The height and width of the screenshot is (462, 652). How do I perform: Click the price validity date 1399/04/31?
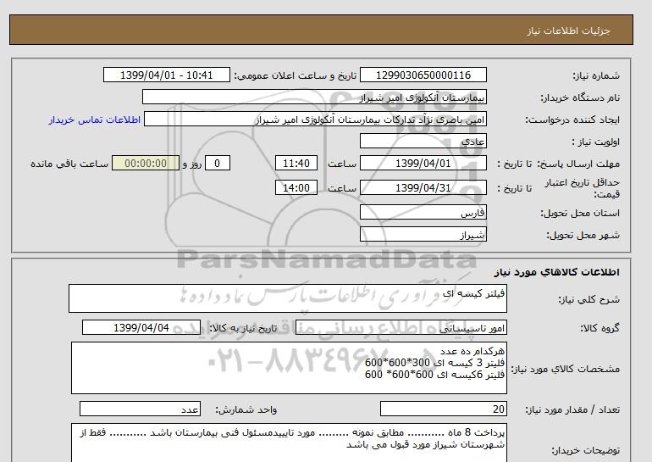[423, 188]
